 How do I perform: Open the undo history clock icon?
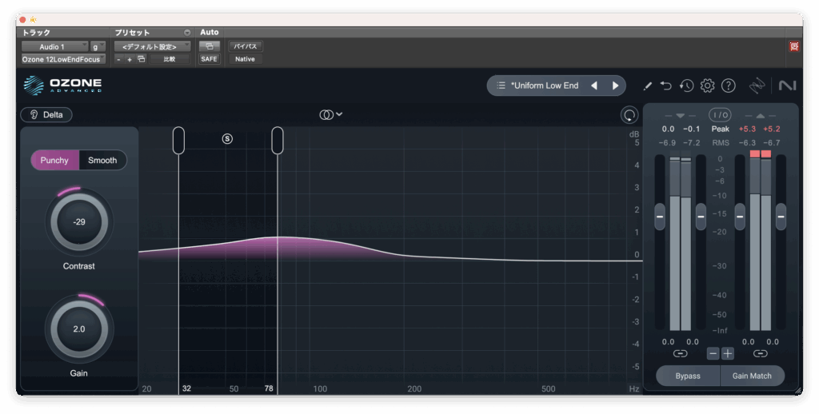click(x=686, y=86)
